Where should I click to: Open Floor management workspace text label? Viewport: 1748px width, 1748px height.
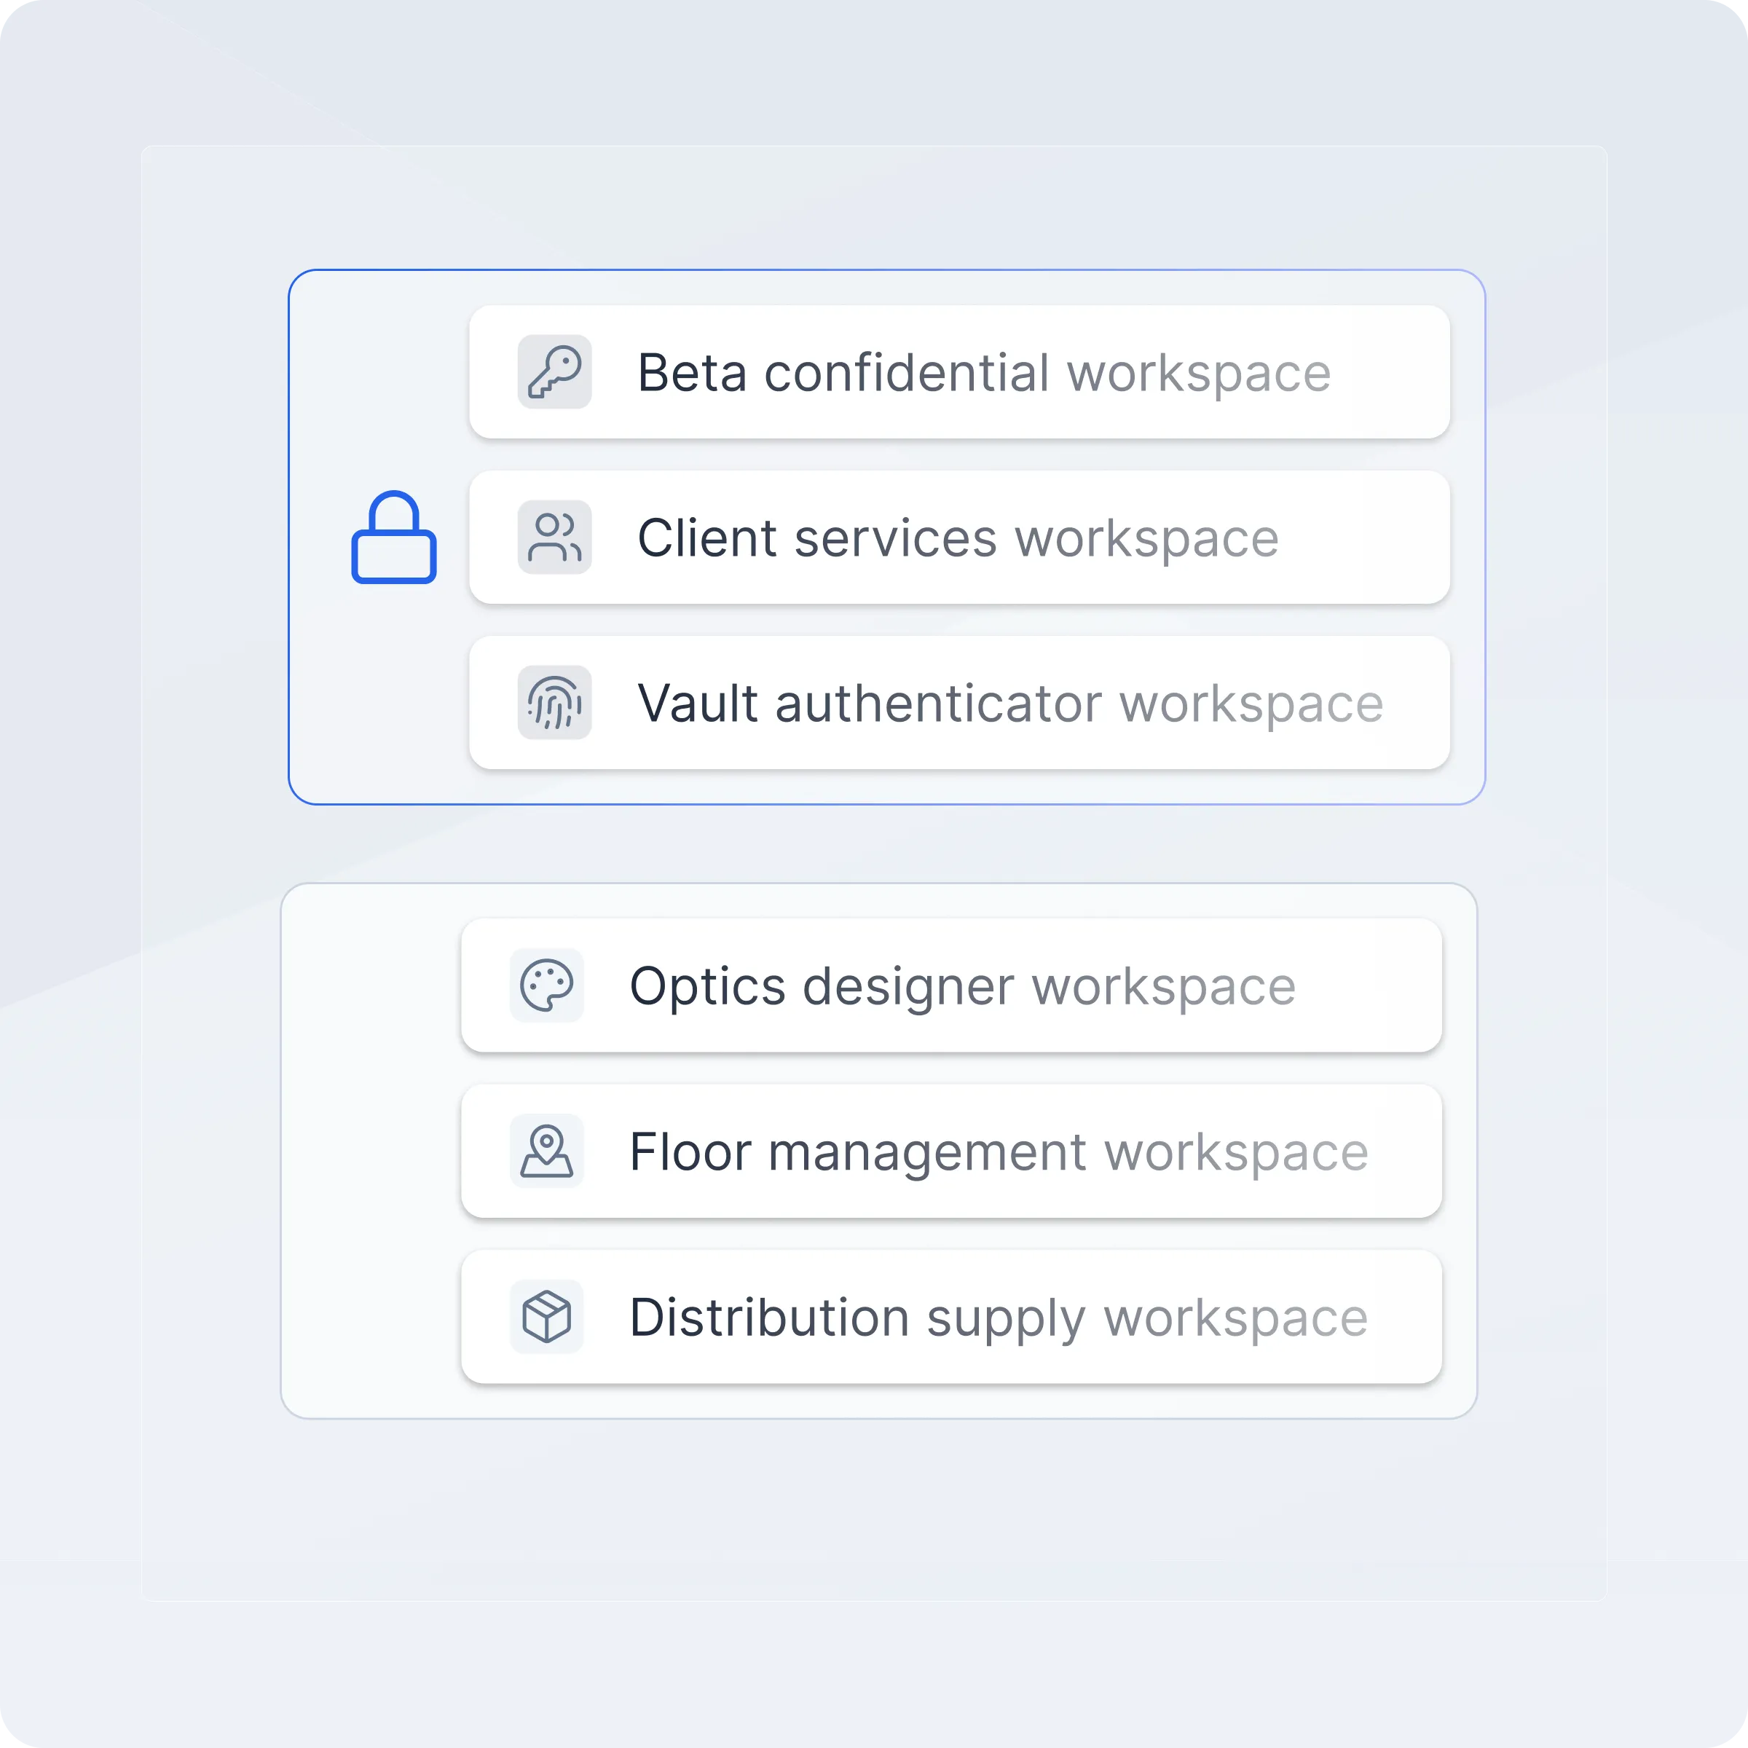998,1151
